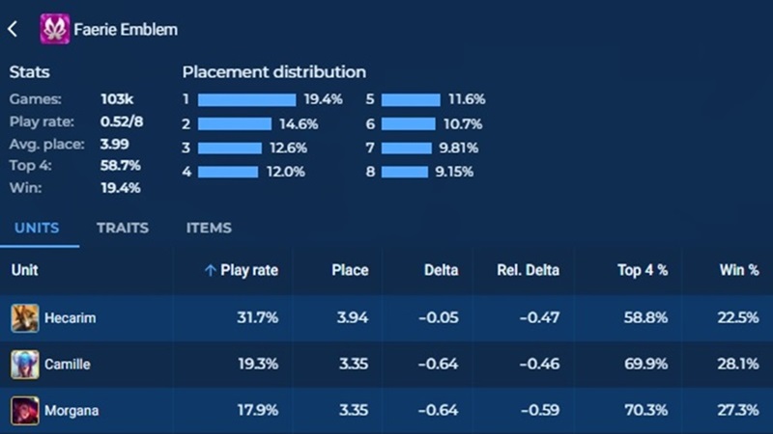
Task: Sort by Top 4 % column header
Action: click(643, 271)
